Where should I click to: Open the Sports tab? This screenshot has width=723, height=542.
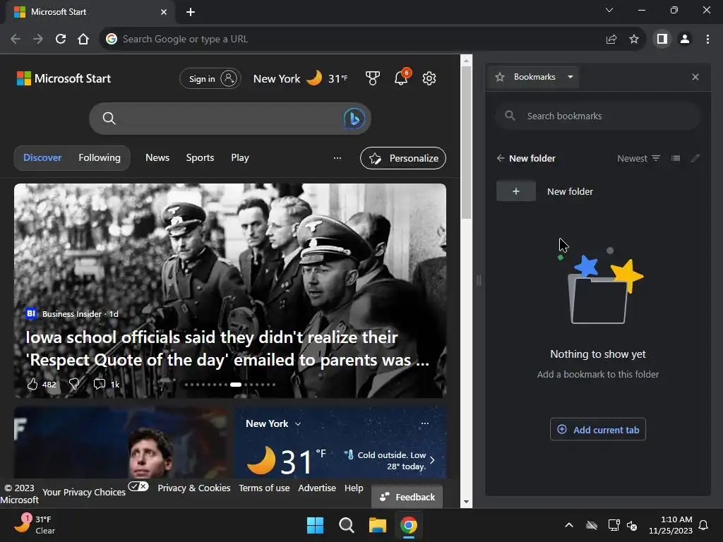(x=200, y=157)
